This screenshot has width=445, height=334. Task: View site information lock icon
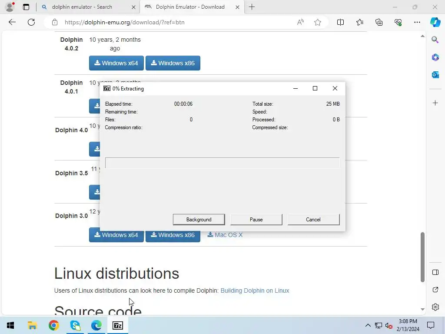coord(55,22)
